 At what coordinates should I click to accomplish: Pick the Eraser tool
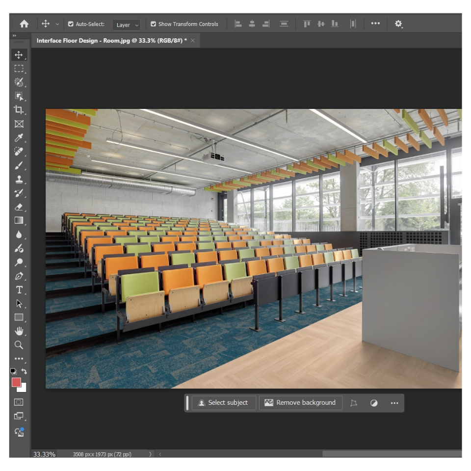(x=19, y=207)
